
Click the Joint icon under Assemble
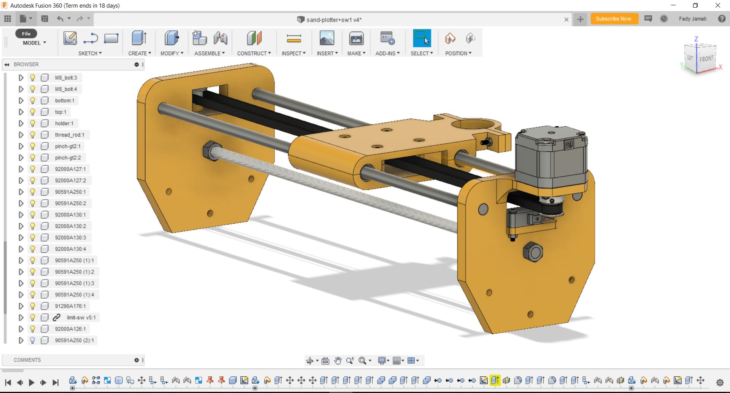coord(220,38)
